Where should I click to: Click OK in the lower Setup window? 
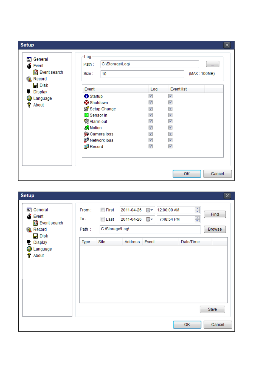(x=187, y=325)
